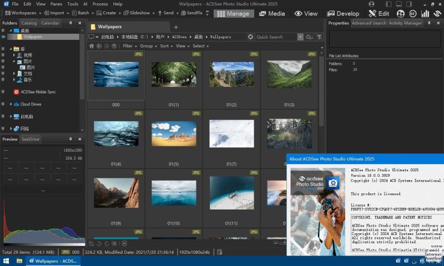Toggle easy-select mark beside 此电脑
The image size is (444, 266).
(x=3, y=116)
